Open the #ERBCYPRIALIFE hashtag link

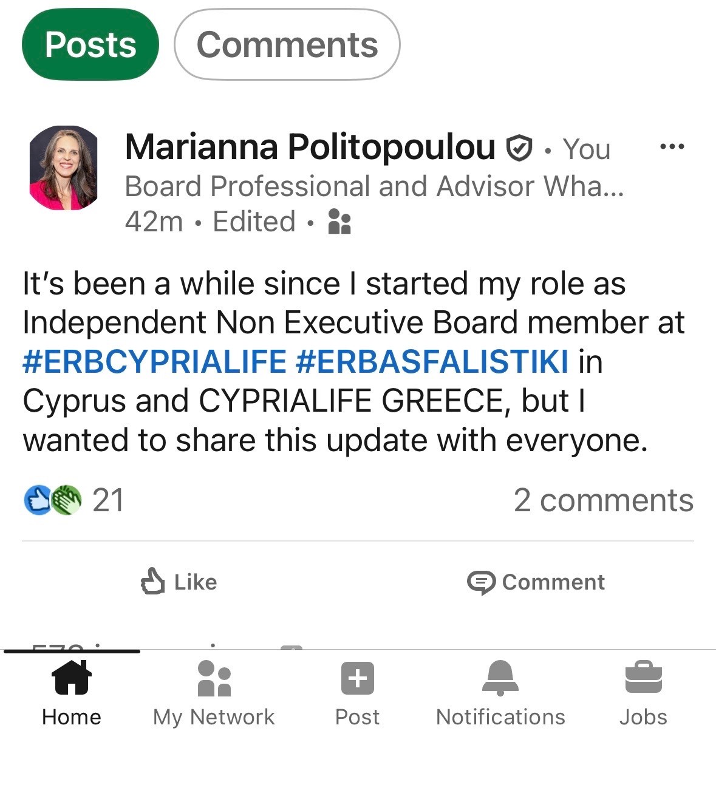pyautogui.click(x=154, y=361)
